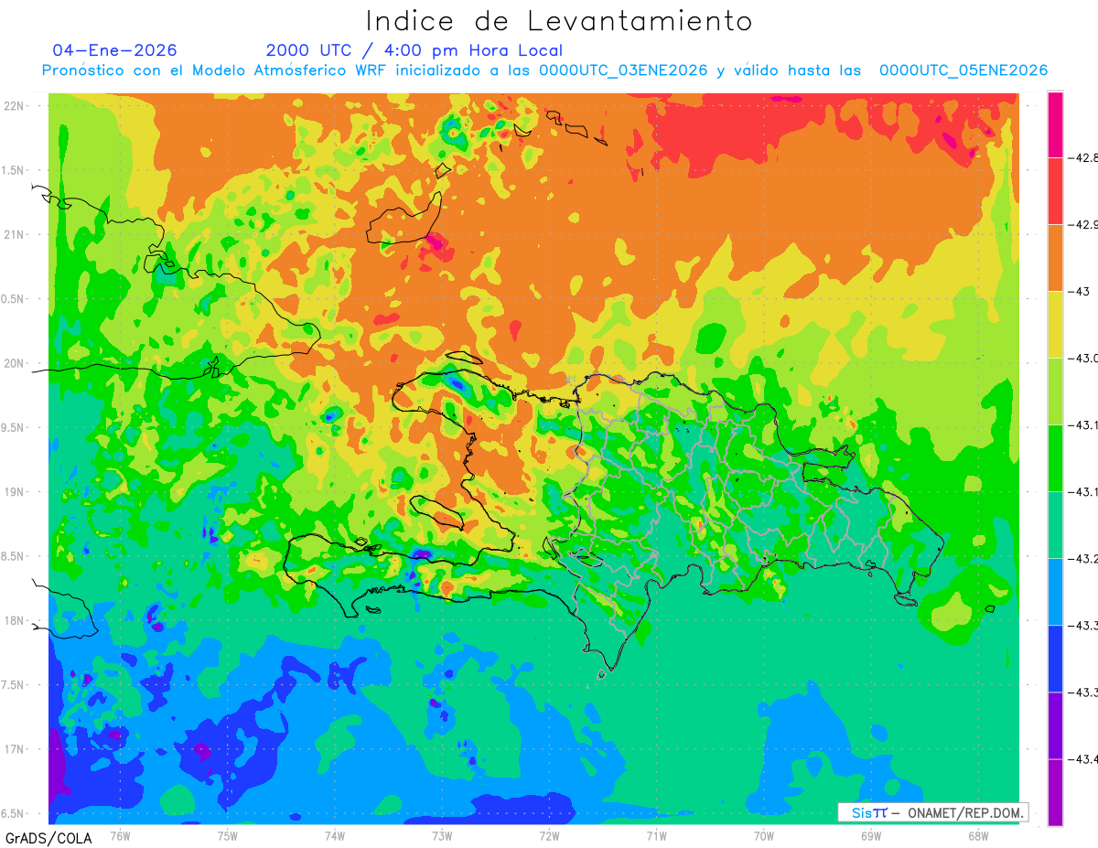Click the '76W' longitude axis label
This screenshot has width=1098, height=848.
coord(120,835)
